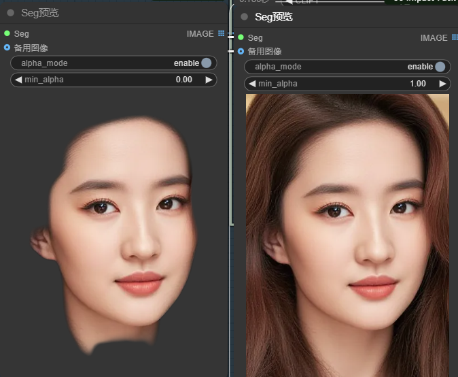Click the min_alpha value 1.00 field

point(418,84)
